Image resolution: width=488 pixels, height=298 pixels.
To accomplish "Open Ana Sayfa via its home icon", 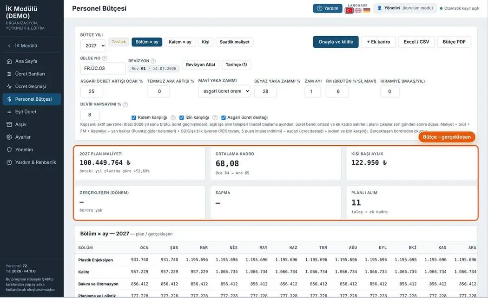I will click(x=9, y=61).
